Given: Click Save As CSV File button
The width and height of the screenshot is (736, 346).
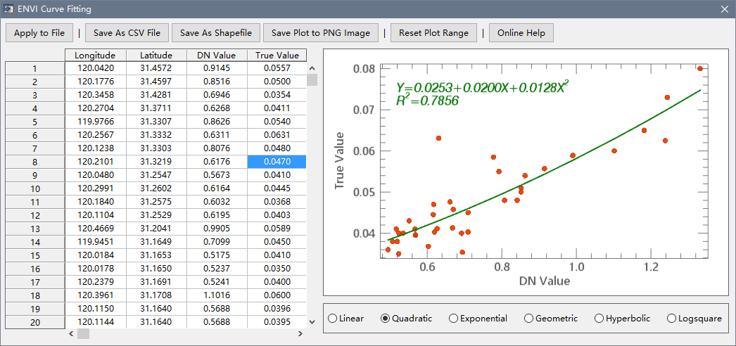Looking at the screenshot, I should [127, 33].
